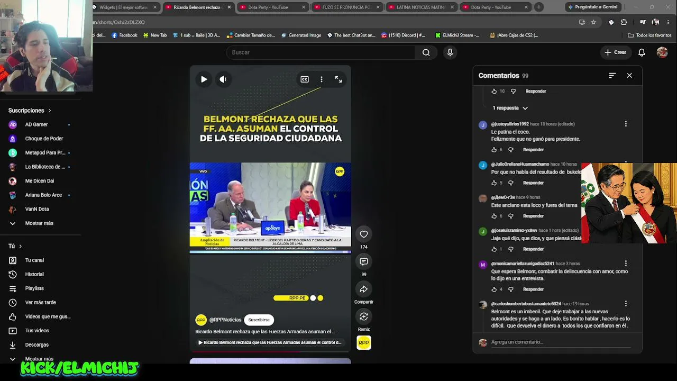Close the Comentarios panel
The width and height of the screenshot is (677, 381).
[629, 76]
